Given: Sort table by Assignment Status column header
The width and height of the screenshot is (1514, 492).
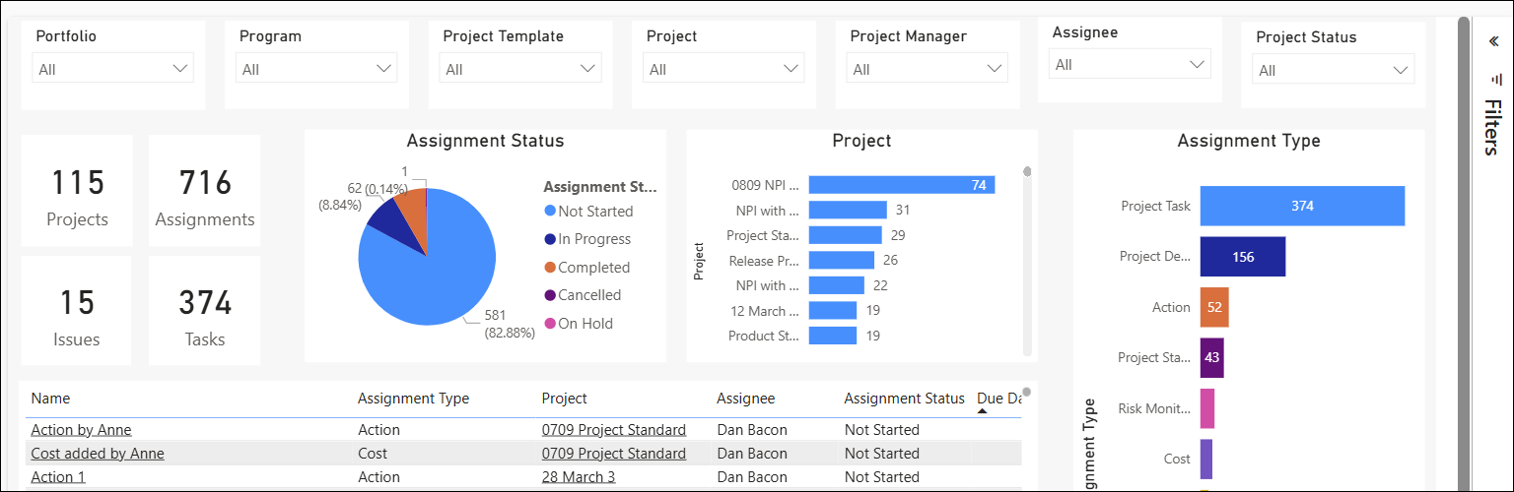Looking at the screenshot, I should 904,399.
